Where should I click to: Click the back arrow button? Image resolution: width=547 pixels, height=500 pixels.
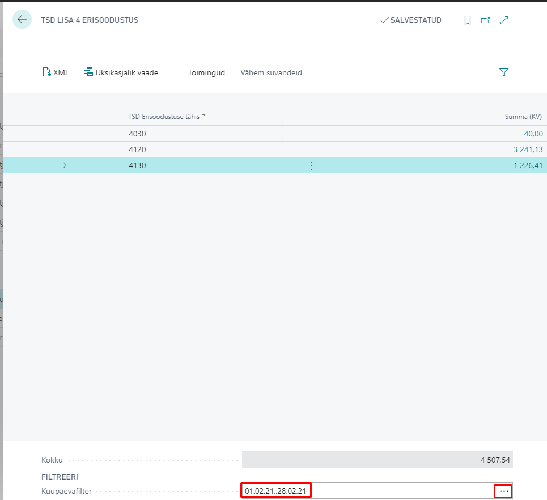22,20
